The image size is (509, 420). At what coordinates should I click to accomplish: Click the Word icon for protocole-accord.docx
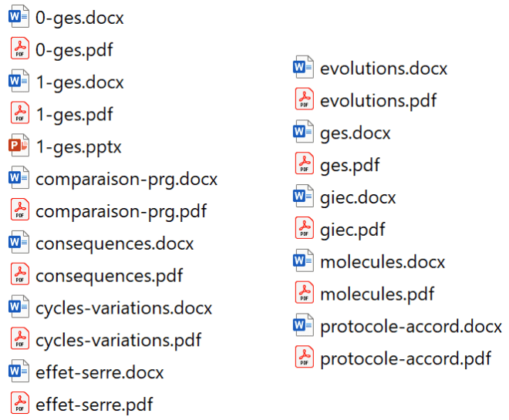tap(304, 325)
